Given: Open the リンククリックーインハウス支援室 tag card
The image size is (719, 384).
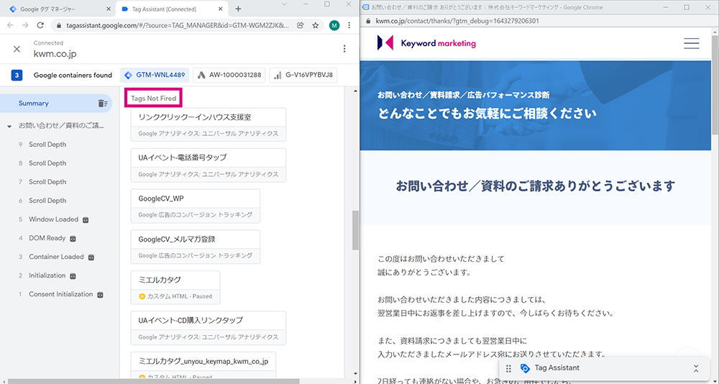Looking at the screenshot, I should click(x=209, y=124).
